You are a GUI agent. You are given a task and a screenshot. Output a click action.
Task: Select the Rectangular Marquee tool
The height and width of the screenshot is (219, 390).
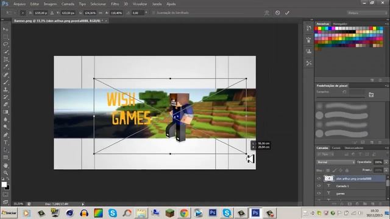(5, 36)
